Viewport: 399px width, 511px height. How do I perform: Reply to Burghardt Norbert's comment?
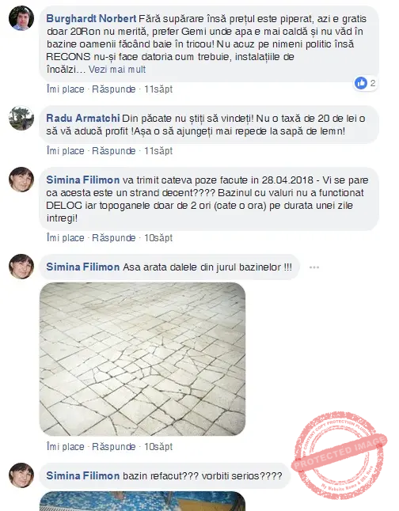113,89
